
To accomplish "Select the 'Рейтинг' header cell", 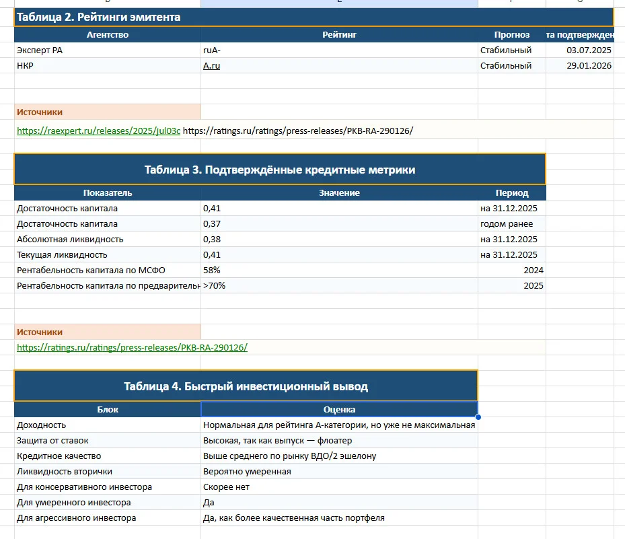I will 339,35.
